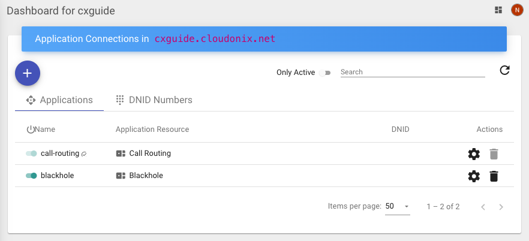Toggle the Only Active filter switch
The height and width of the screenshot is (241, 529).
324,73
